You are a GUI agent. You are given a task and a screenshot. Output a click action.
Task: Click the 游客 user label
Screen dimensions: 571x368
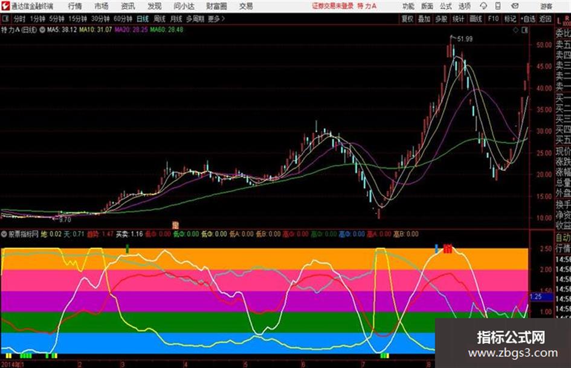(x=546, y=6)
